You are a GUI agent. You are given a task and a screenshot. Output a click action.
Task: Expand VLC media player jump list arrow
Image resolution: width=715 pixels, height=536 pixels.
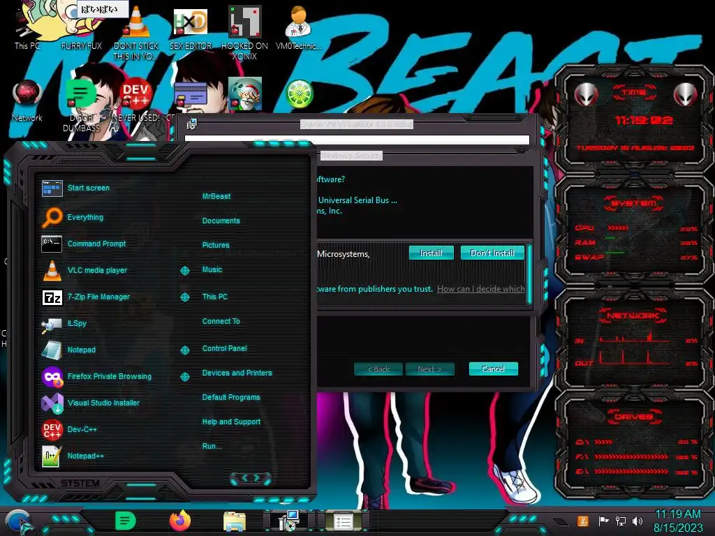184,271
